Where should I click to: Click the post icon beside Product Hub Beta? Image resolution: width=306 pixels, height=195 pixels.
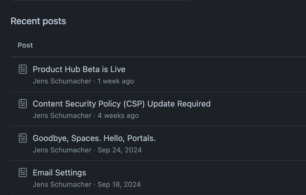pyautogui.click(x=23, y=69)
